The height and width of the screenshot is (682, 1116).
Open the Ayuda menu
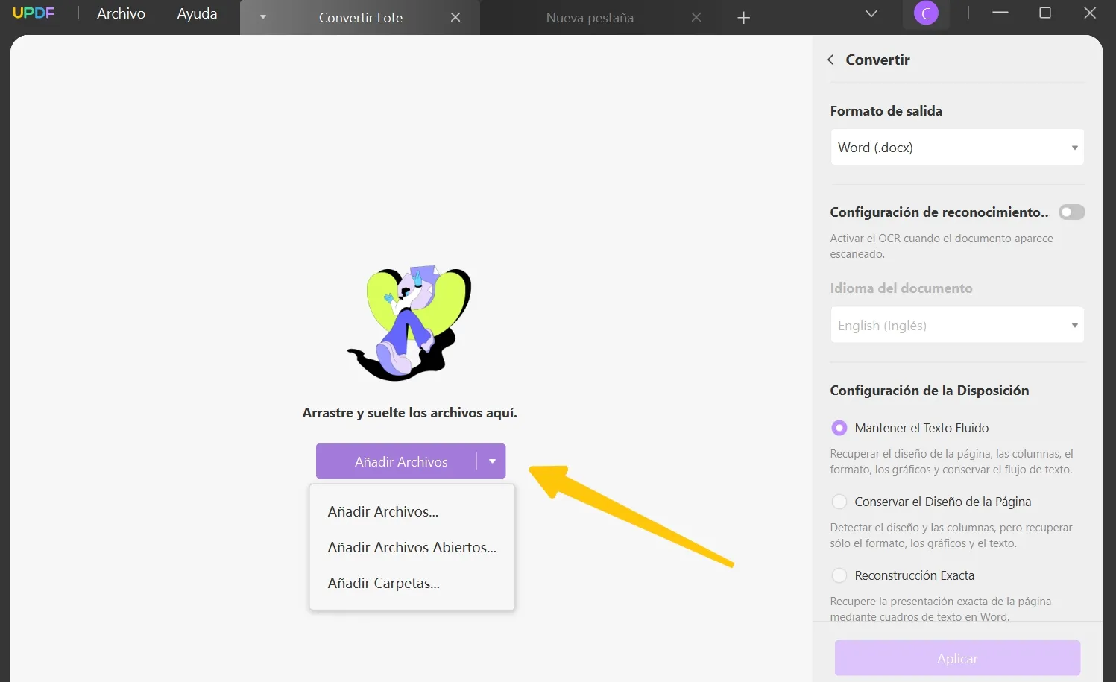197,13
